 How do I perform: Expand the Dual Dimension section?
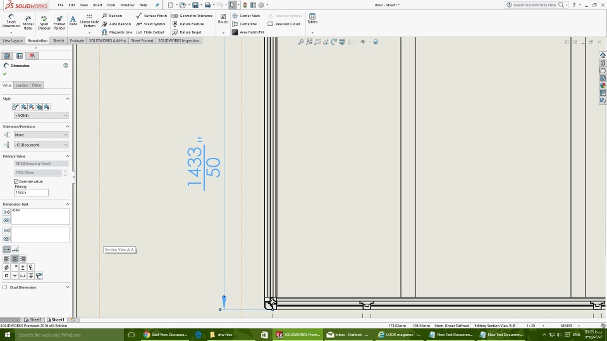[x=68, y=287]
